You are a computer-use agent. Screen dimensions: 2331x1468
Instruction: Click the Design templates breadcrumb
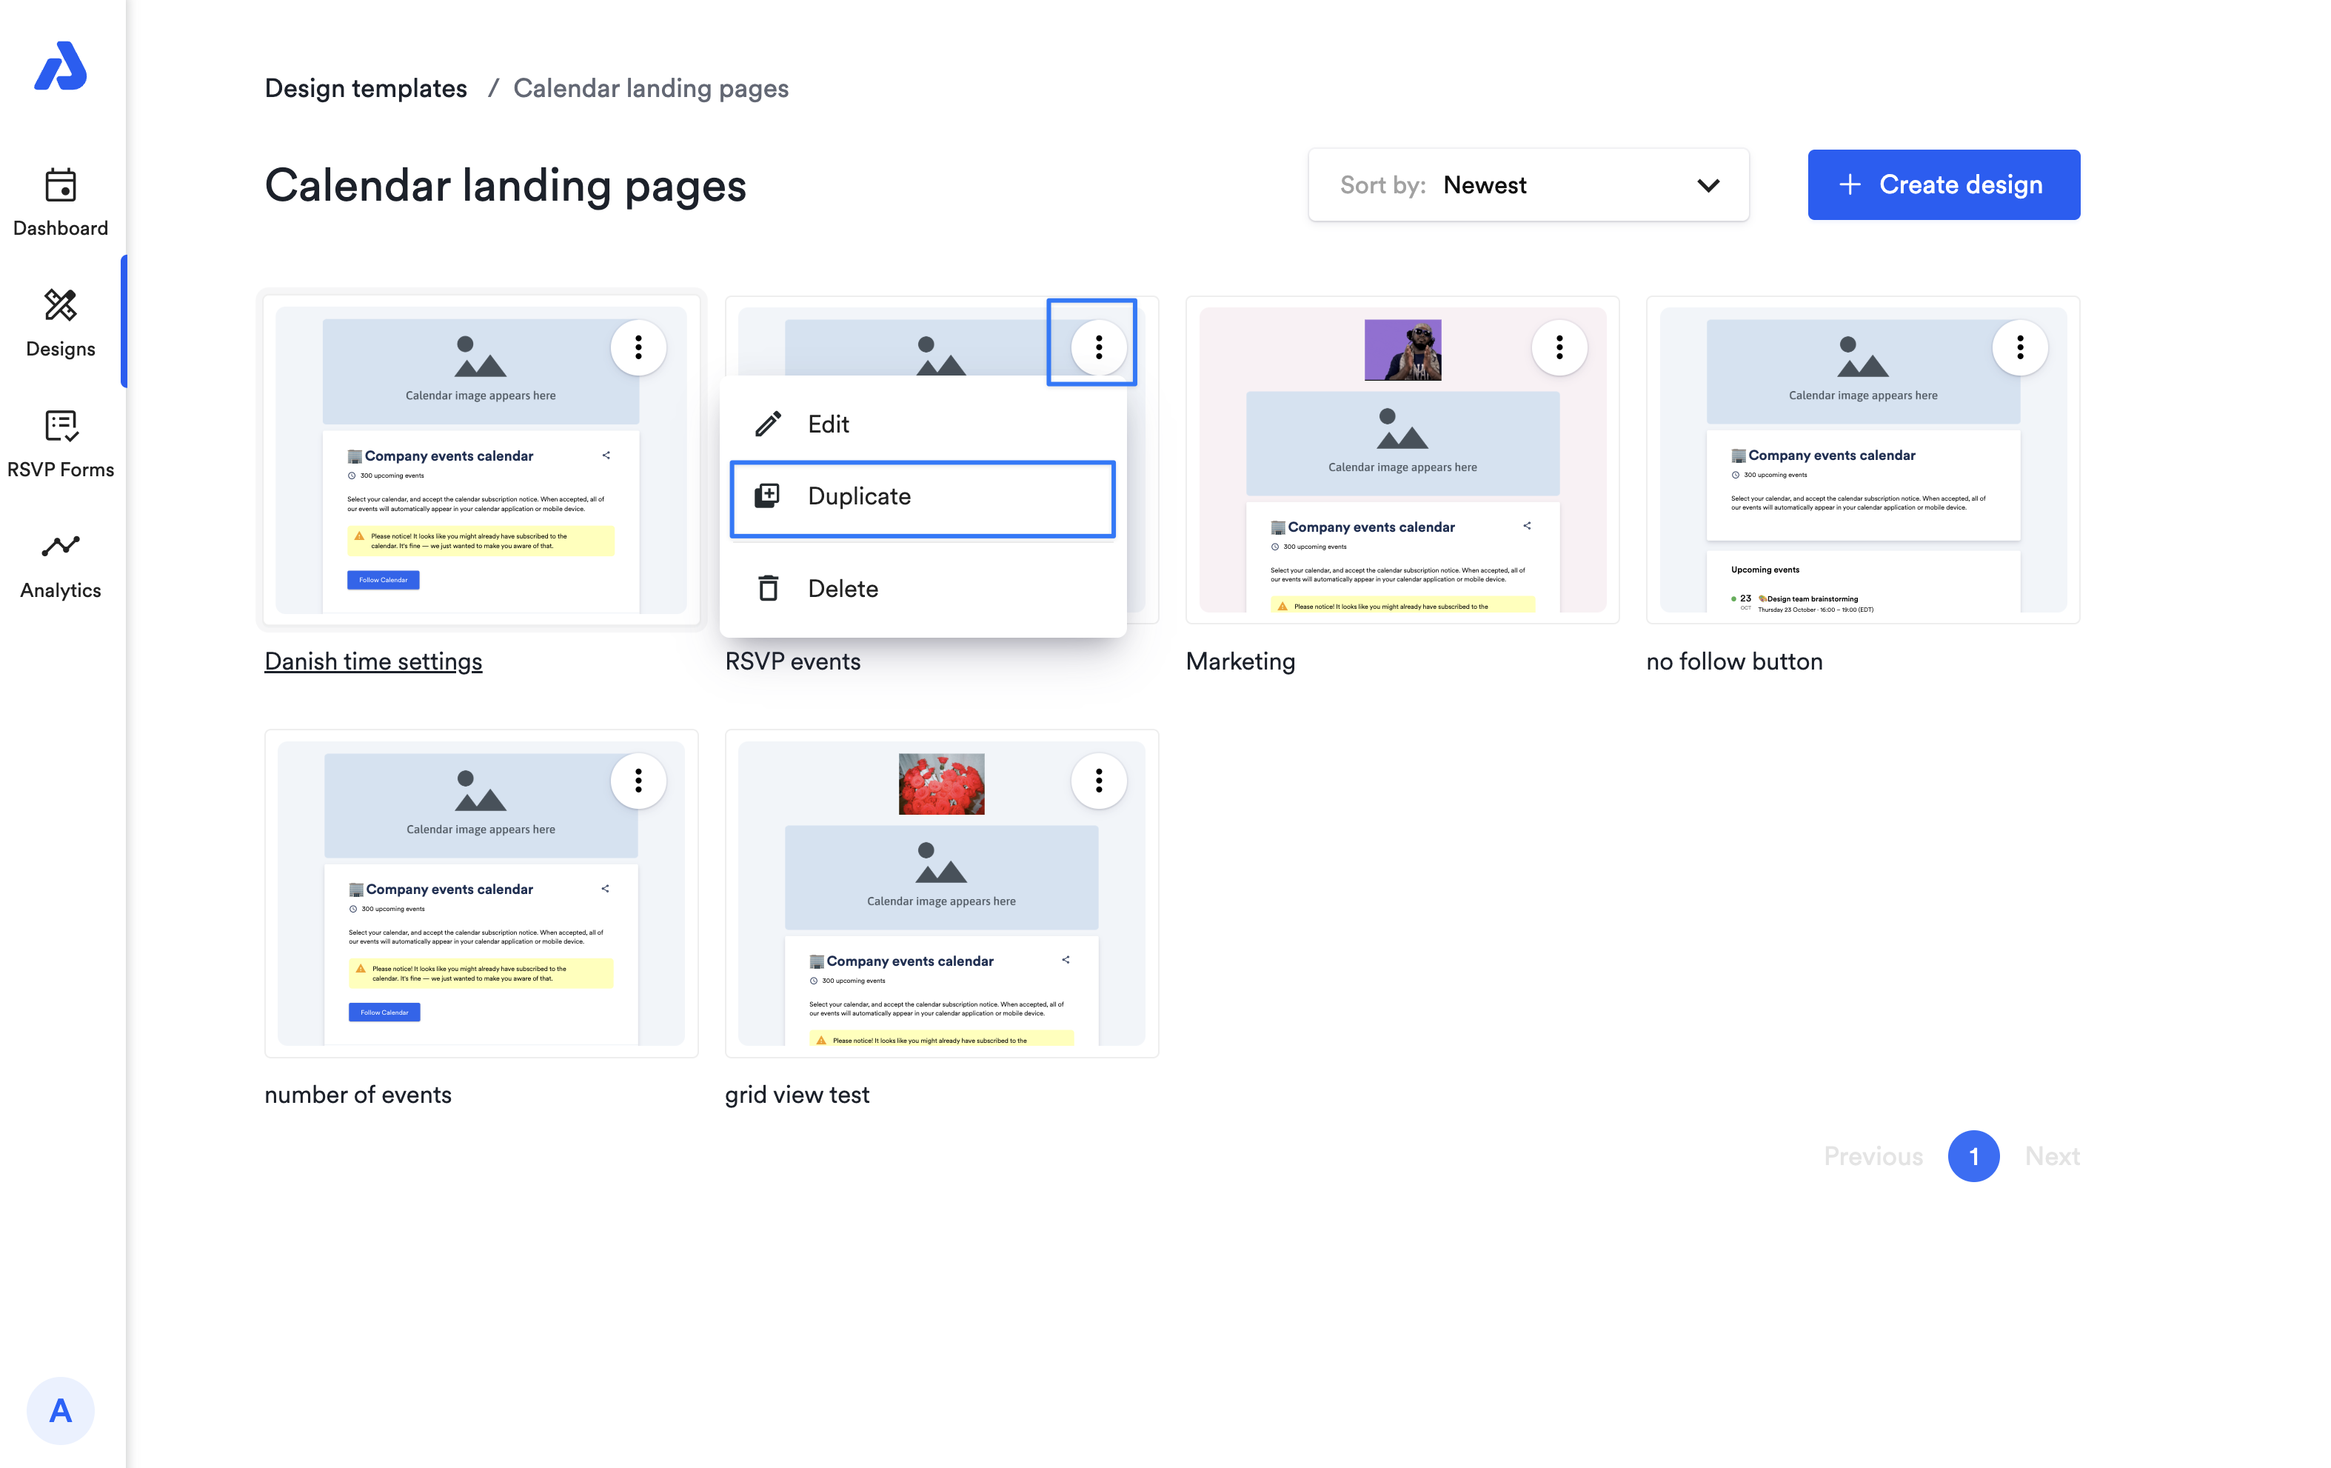(365, 88)
